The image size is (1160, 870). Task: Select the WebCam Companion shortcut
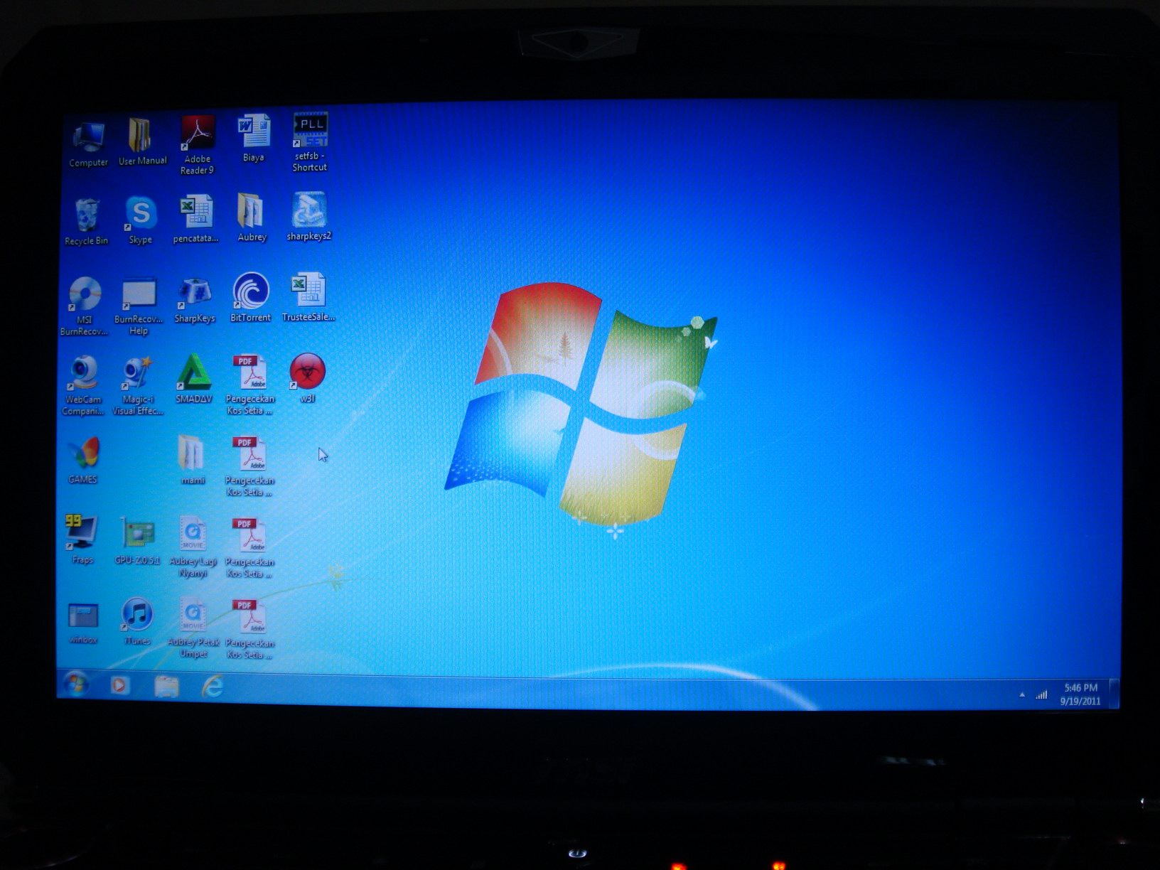point(83,386)
